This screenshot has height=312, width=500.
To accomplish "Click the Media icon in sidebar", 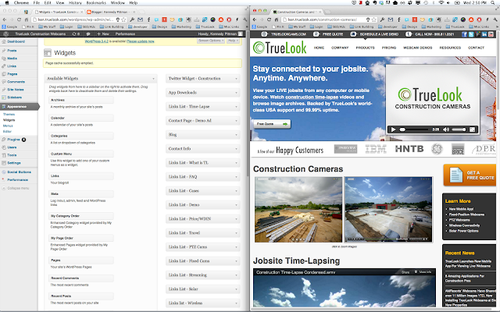I will tap(4, 58).
